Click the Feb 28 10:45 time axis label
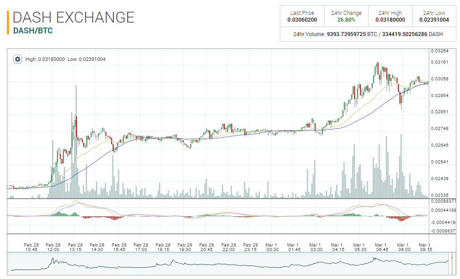 click(31, 246)
